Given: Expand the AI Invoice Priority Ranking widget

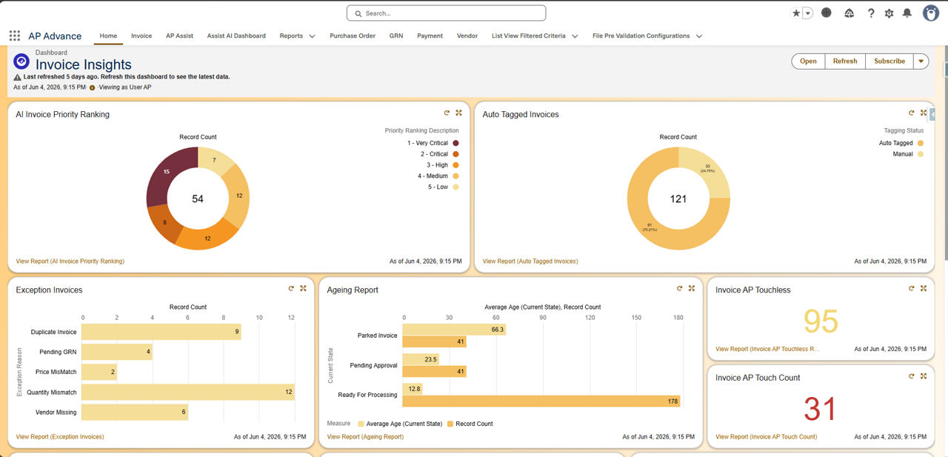Looking at the screenshot, I should (459, 113).
